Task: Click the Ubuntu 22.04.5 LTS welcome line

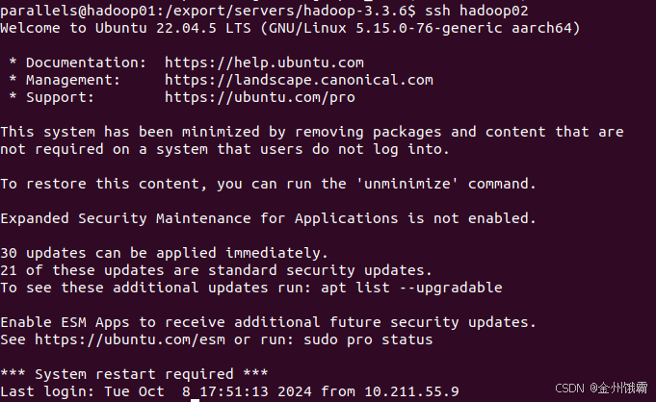Action: point(290,28)
